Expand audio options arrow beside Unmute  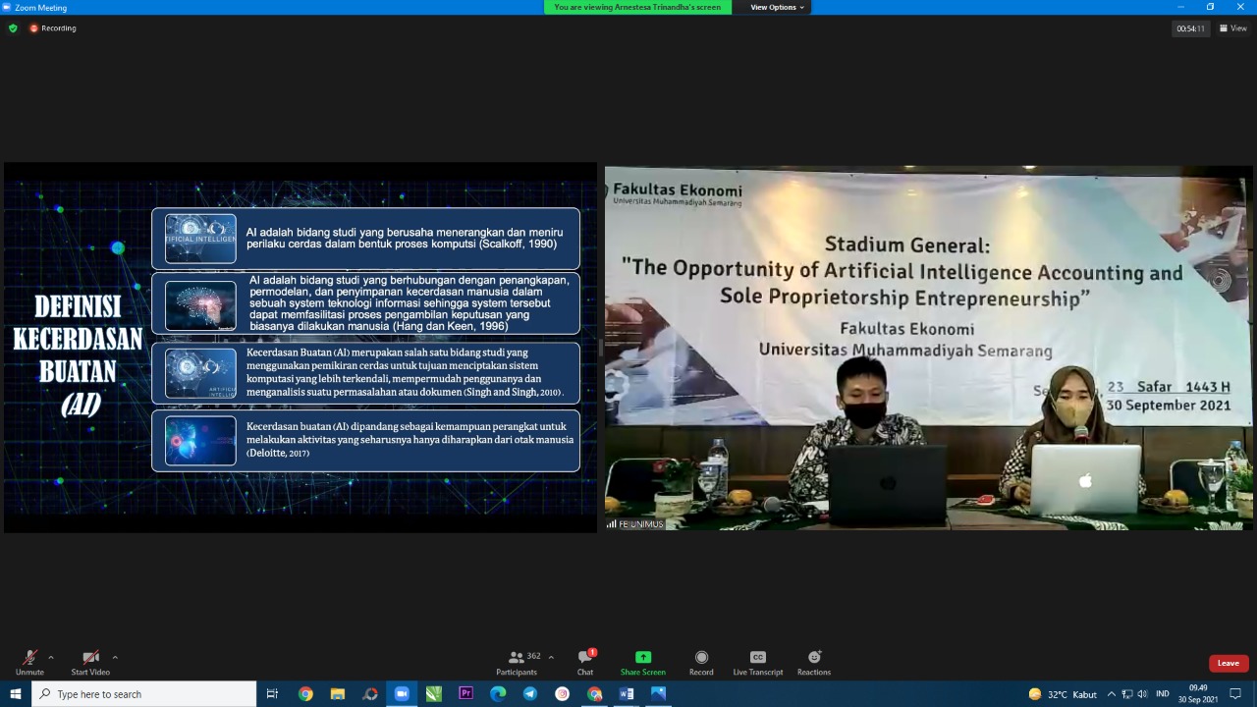(51, 657)
